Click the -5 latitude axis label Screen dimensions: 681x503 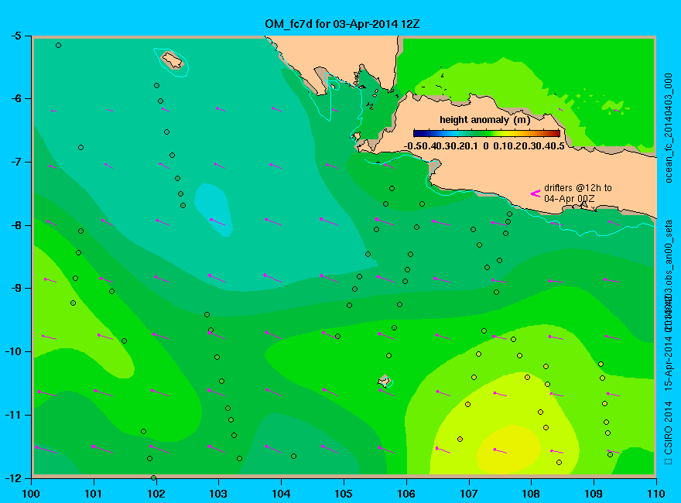(x=16, y=36)
